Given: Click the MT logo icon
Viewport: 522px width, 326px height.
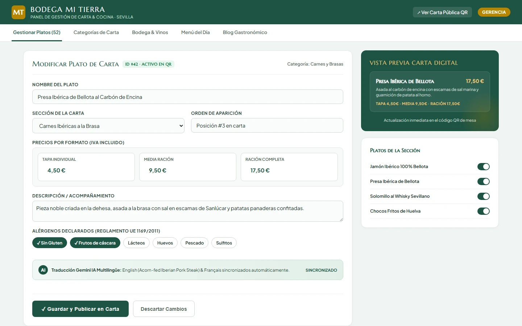Looking at the screenshot, I should 18,12.
